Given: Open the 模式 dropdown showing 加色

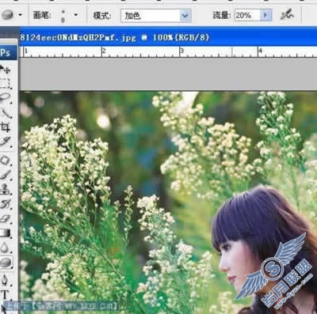Looking at the screenshot, I should pos(155,16).
